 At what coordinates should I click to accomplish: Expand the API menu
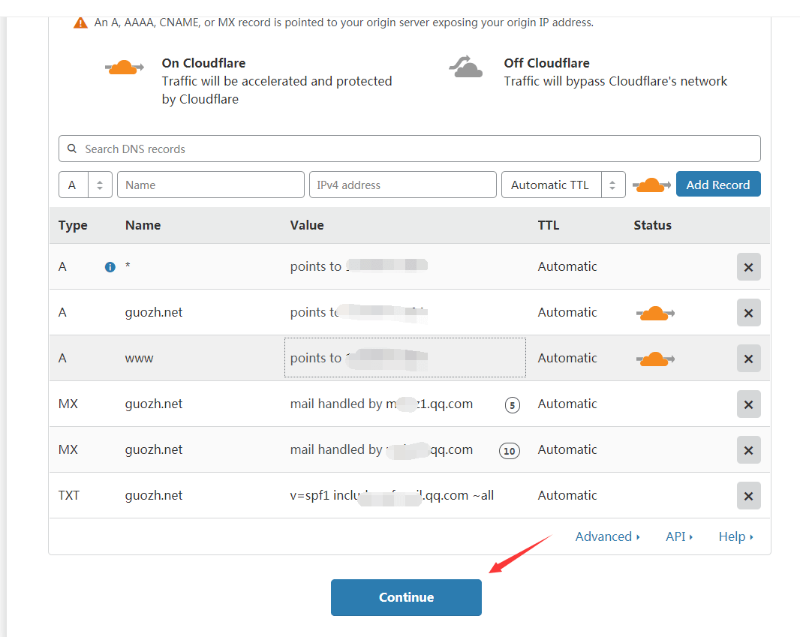point(678,536)
